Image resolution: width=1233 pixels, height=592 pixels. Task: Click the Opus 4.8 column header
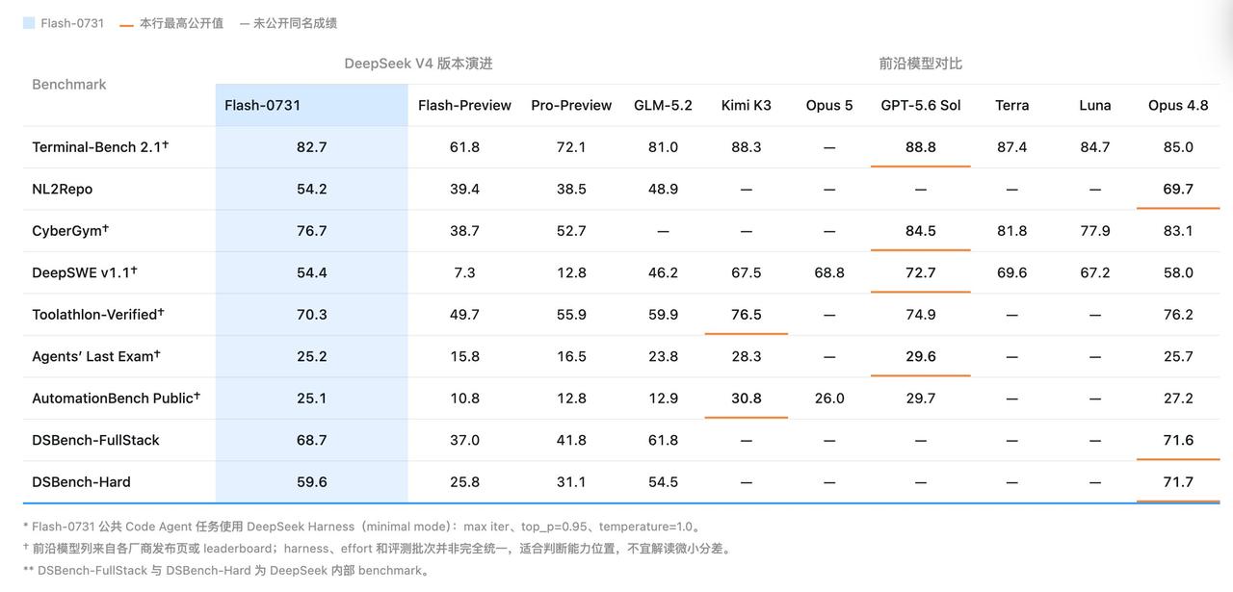(x=1178, y=105)
